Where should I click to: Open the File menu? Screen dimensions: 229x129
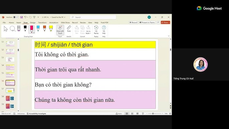pos(4,22)
